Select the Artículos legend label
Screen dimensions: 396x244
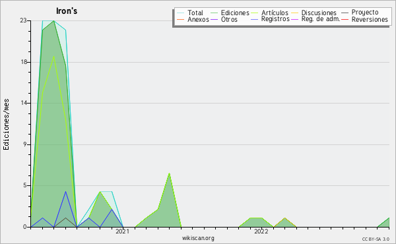(275, 13)
